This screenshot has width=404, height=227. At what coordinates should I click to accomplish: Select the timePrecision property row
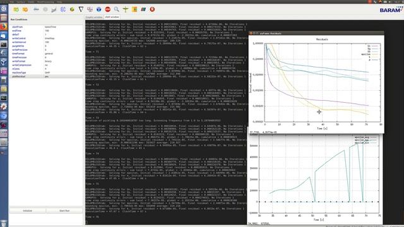(46, 57)
